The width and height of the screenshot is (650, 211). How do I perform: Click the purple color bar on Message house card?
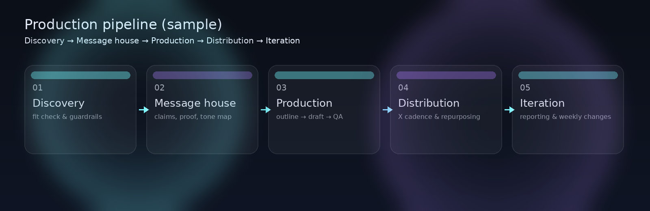click(x=202, y=75)
